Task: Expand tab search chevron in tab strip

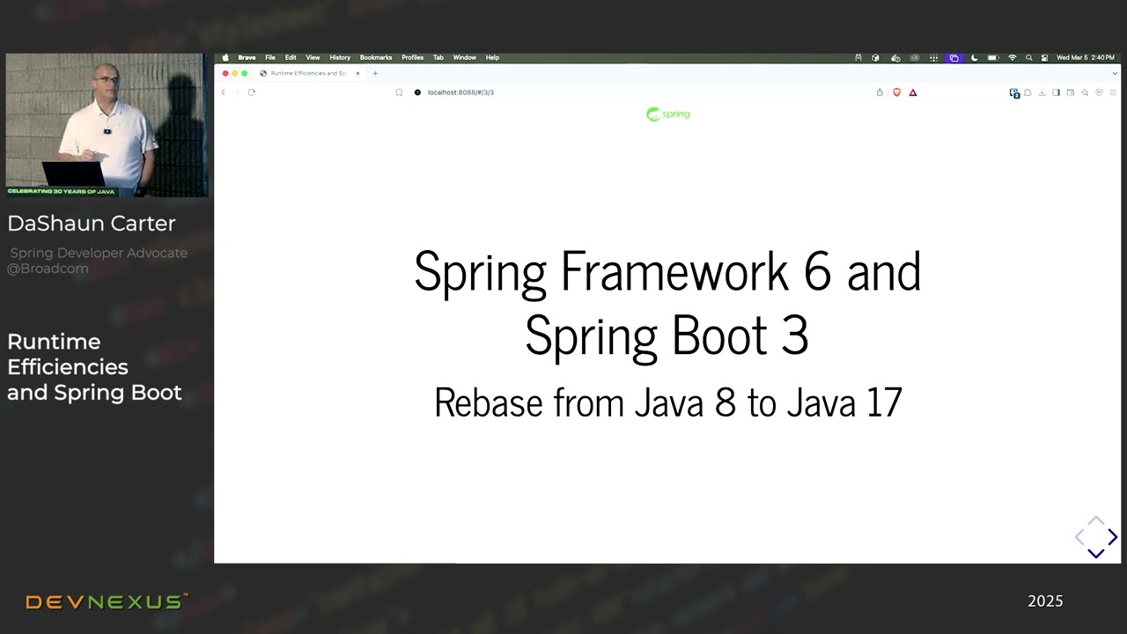Action: click(1115, 73)
